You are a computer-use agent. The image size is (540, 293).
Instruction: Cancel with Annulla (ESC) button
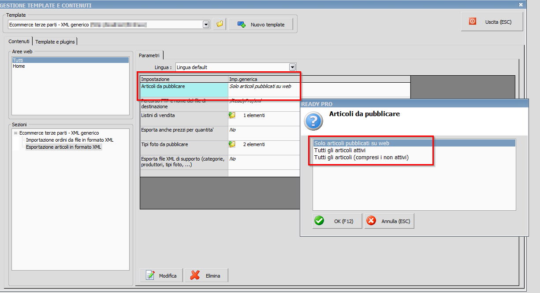[x=389, y=221]
